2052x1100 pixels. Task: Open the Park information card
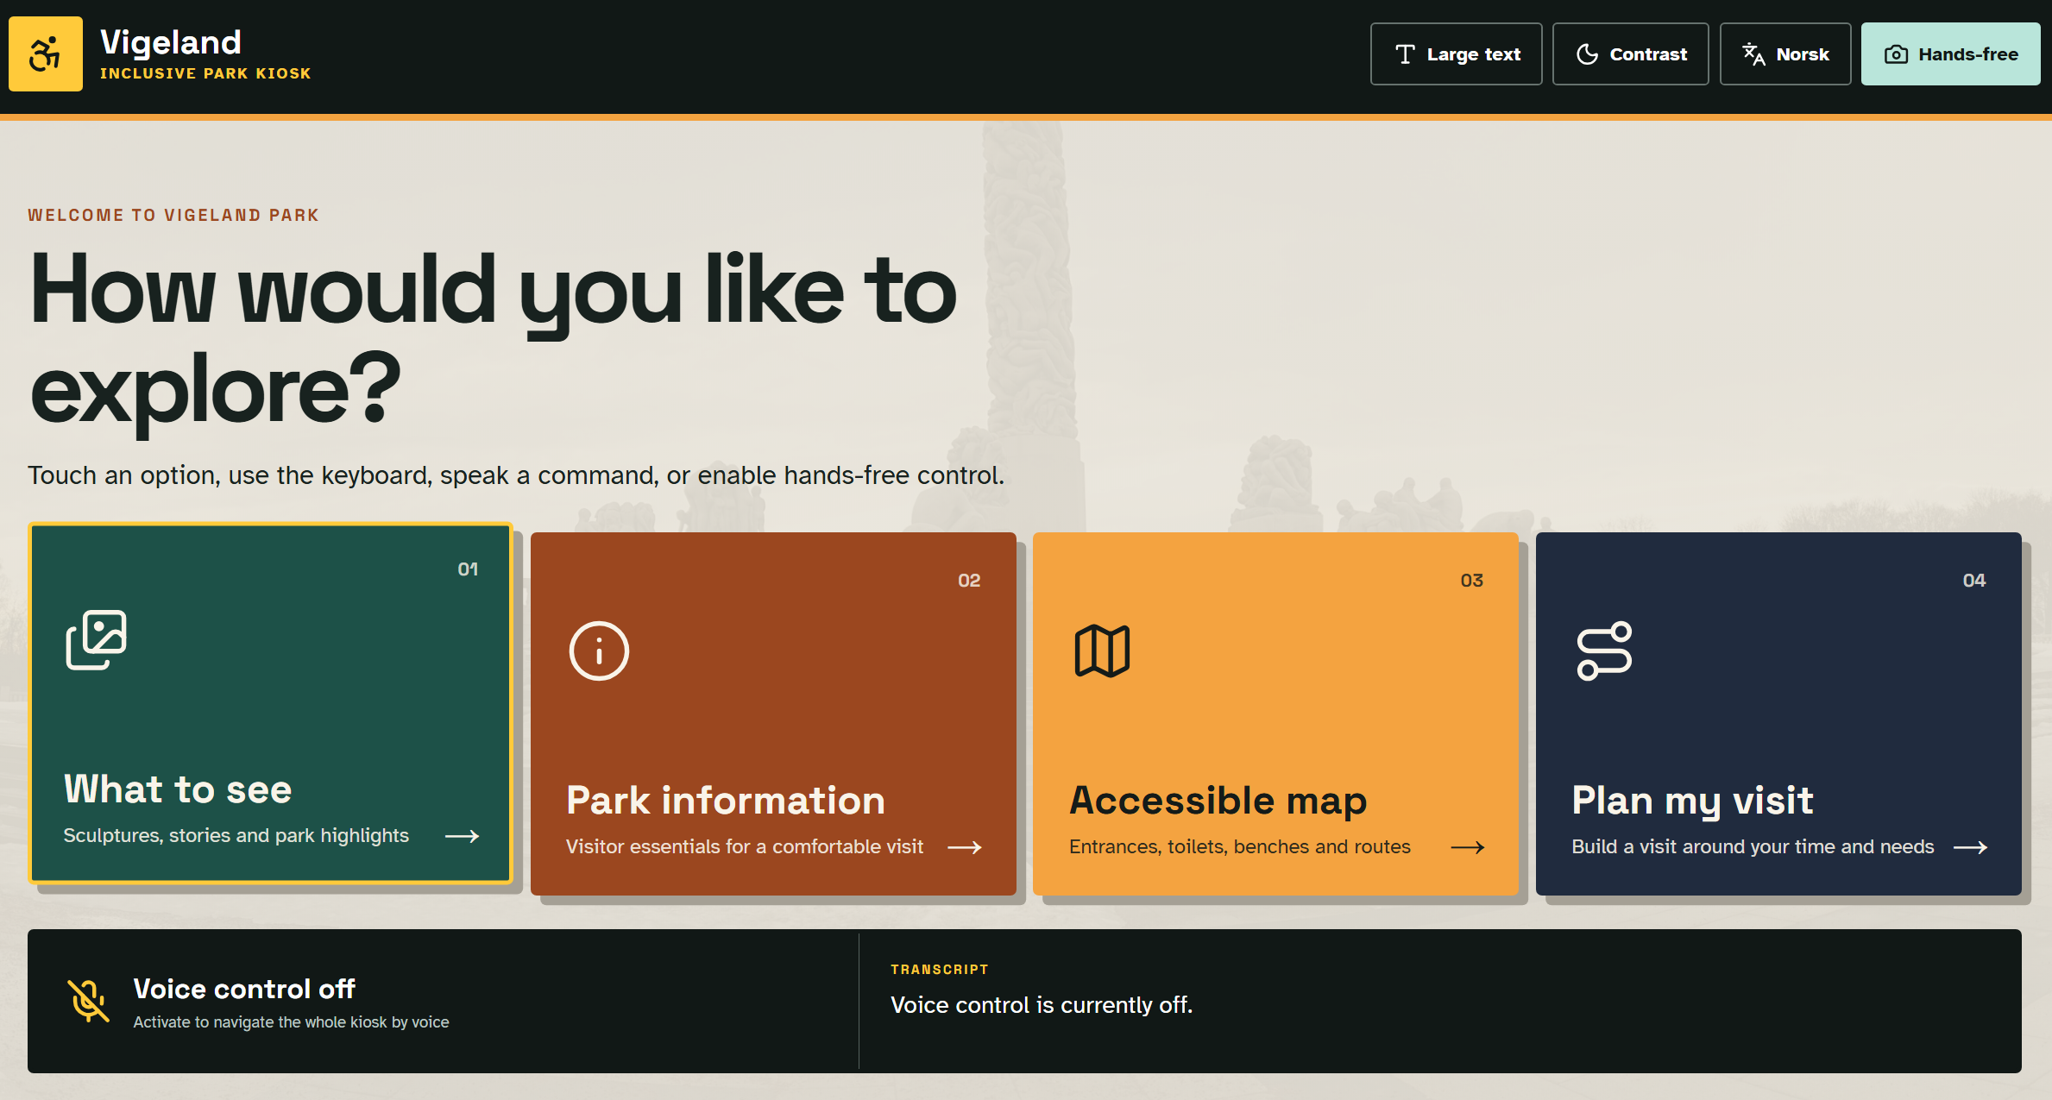[773, 713]
